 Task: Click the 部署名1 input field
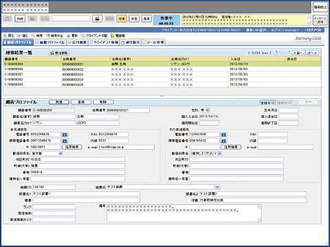tap(86, 194)
